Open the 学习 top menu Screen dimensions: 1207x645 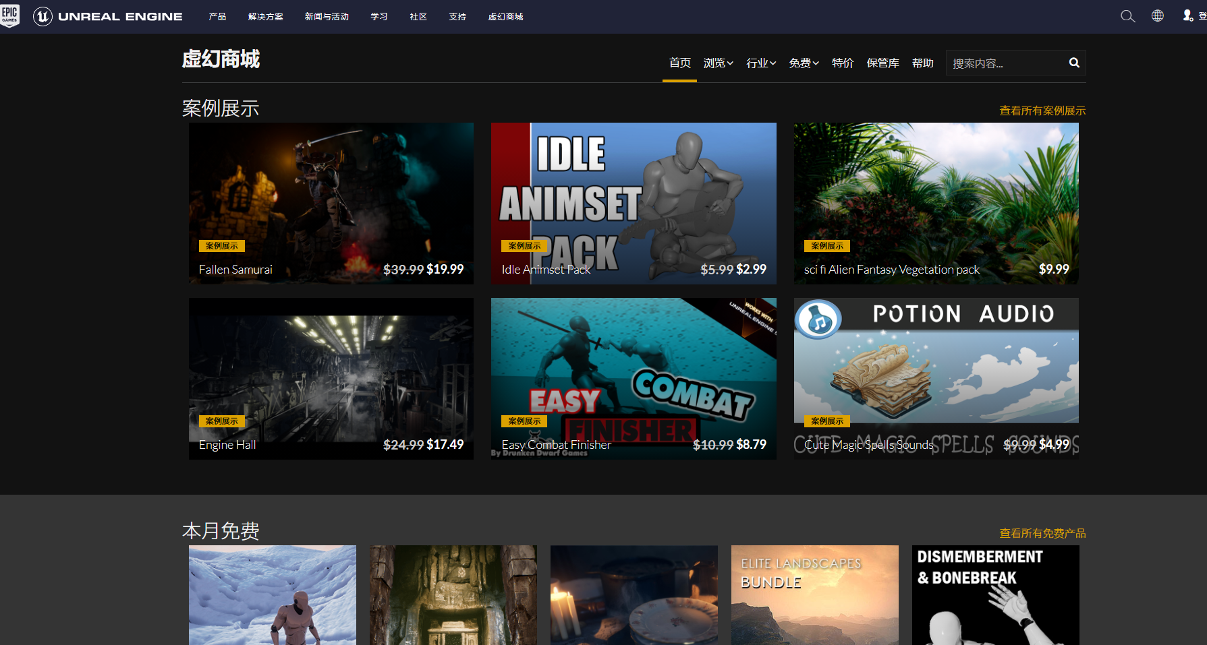coord(379,17)
